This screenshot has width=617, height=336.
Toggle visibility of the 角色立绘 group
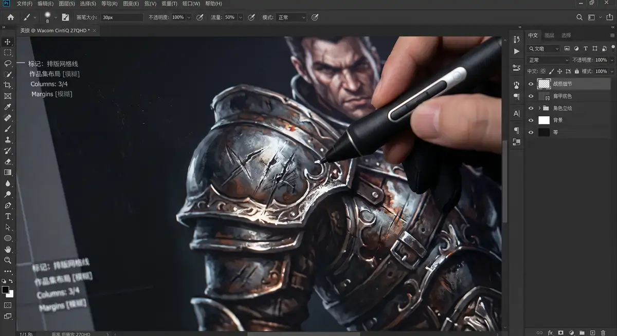coord(531,108)
